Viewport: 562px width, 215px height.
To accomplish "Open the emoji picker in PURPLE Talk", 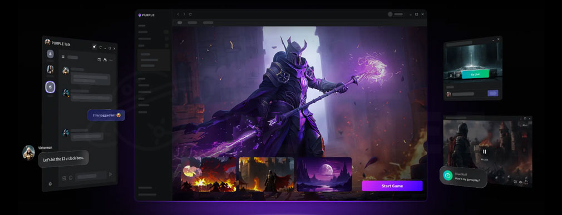I will (x=71, y=178).
